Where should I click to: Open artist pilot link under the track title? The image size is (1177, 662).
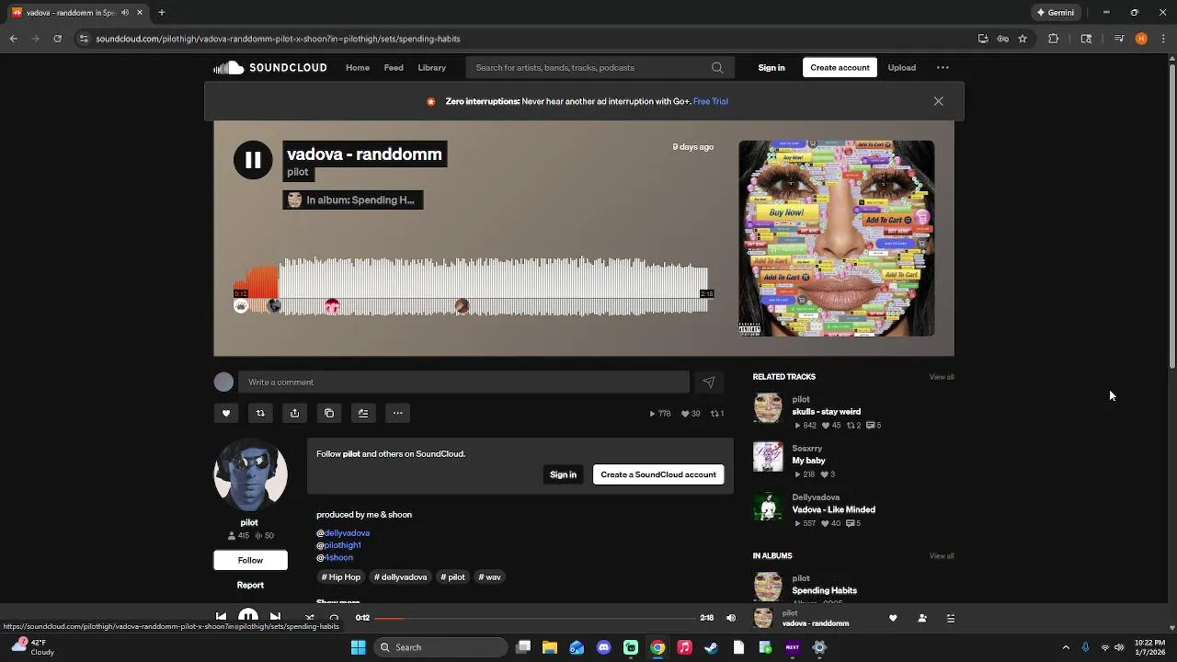[297, 172]
